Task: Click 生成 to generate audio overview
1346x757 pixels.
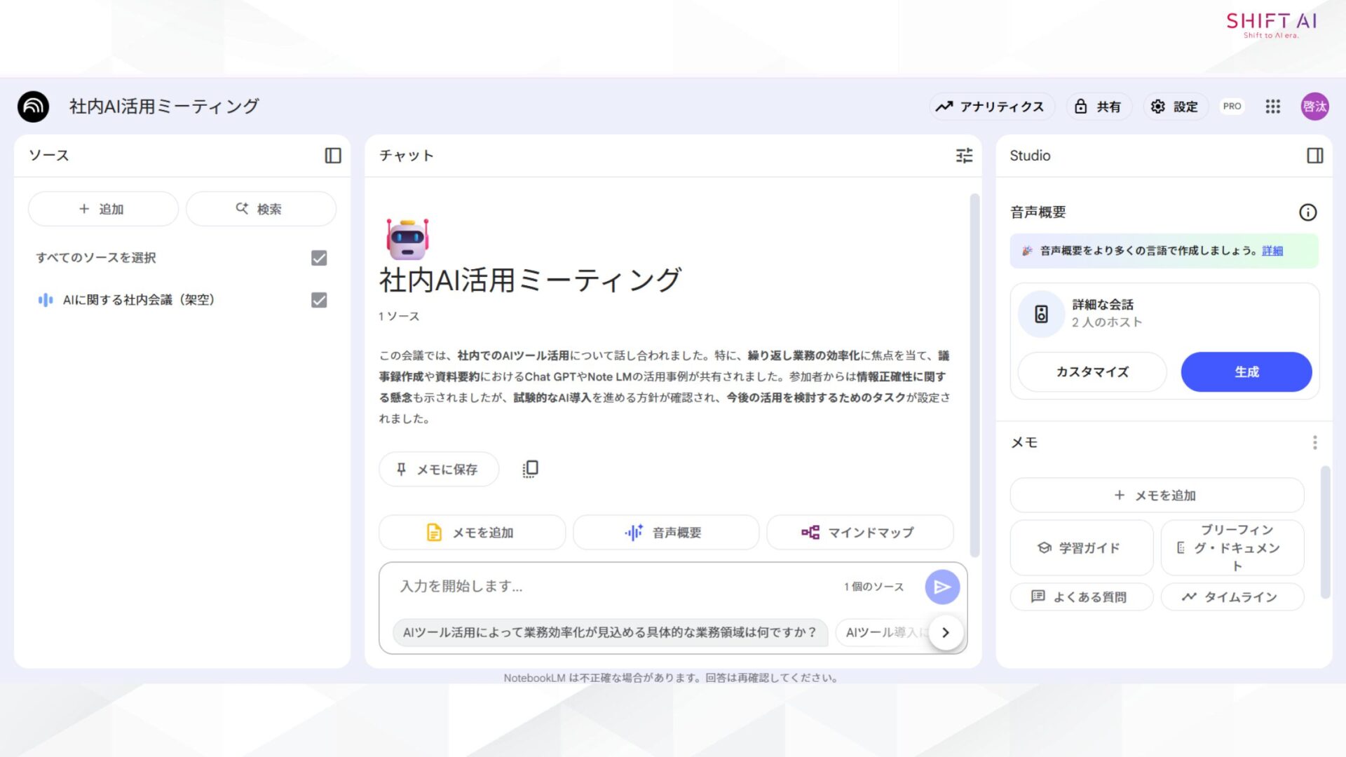Action: point(1246,371)
